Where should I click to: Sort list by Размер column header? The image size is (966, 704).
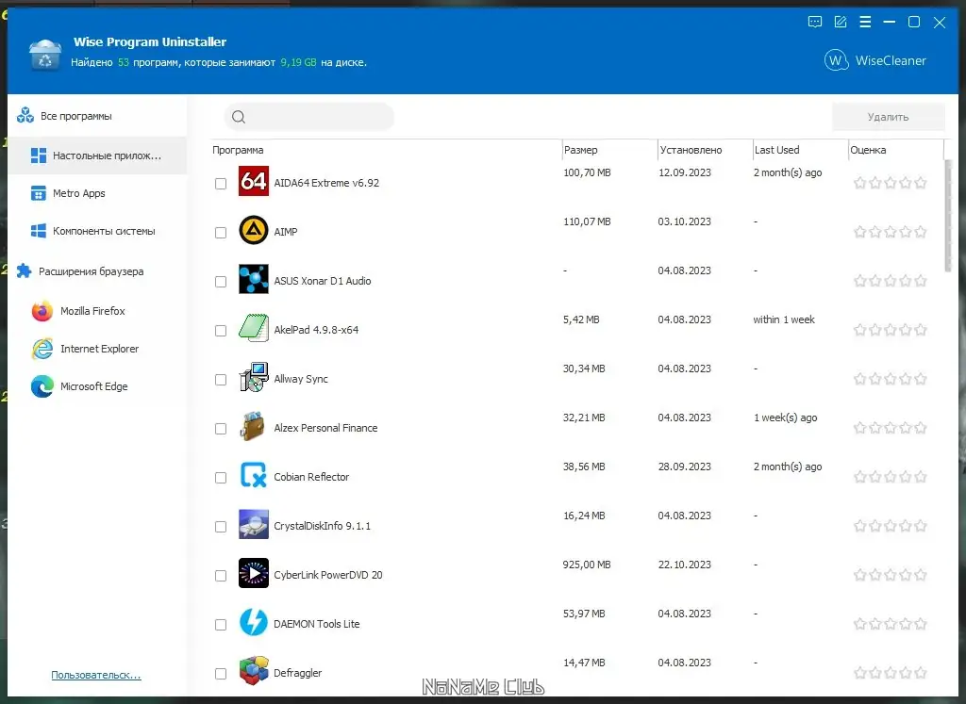580,150
